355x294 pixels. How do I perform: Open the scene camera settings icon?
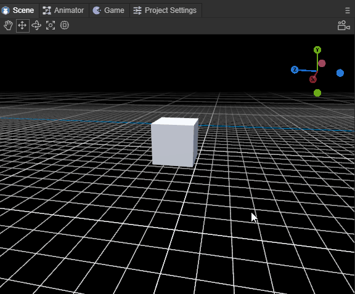point(344,25)
